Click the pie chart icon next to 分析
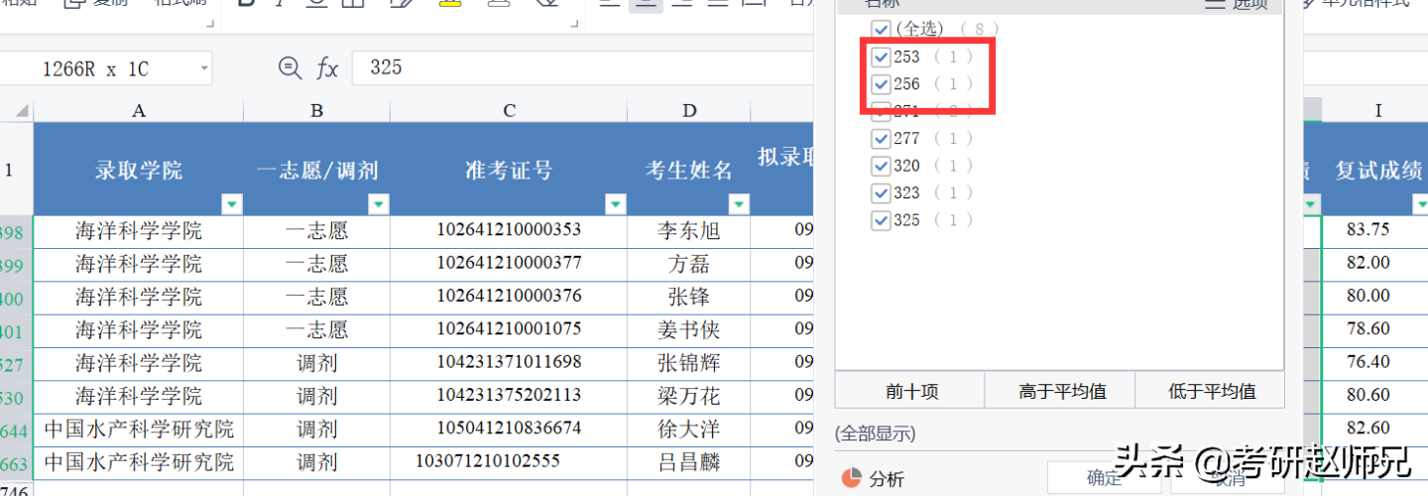This screenshot has width=1428, height=496. pos(851,478)
